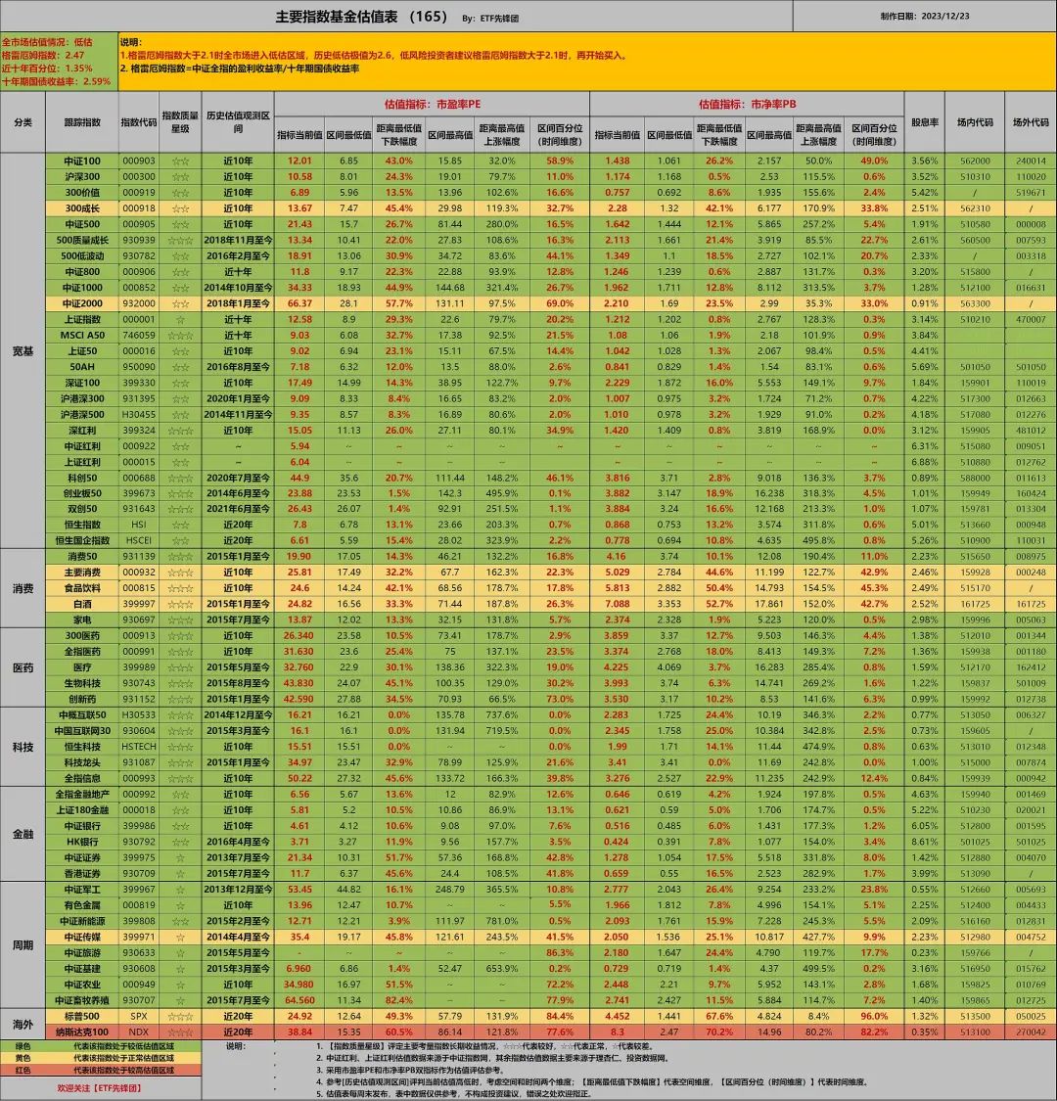Select the 十年期国债收益率 2.59% line

point(56,81)
